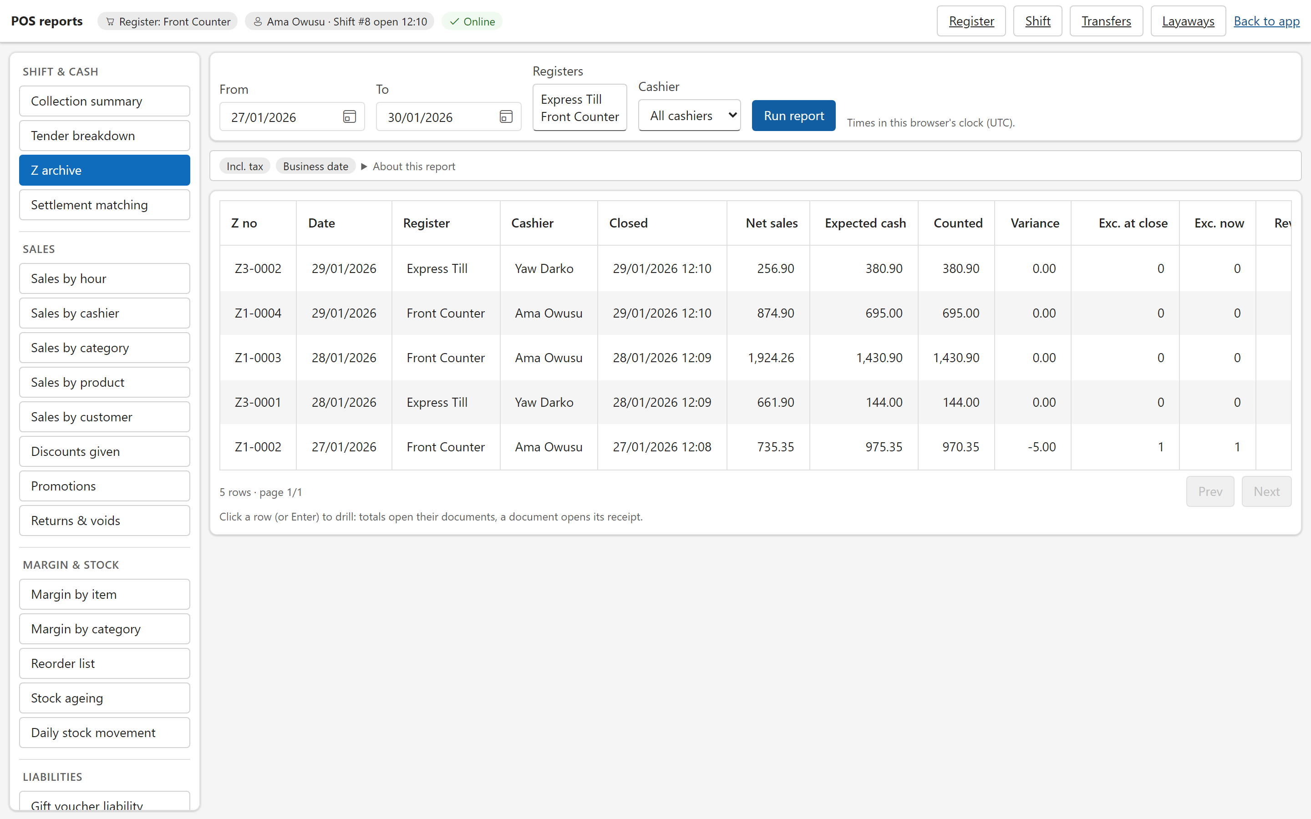Open the From date calendar picker icon
The image size is (1311, 819).
pos(350,116)
